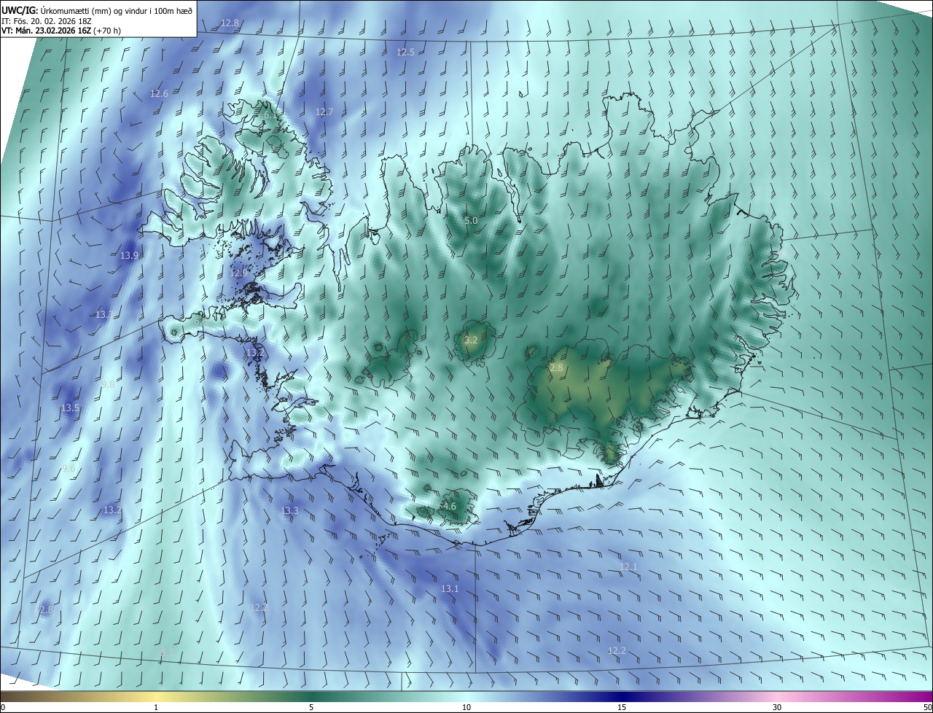Image resolution: width=933 pixels, height=713 pixels.
Task: Click the 9.6 value label on the map
Action: point(69,468)
